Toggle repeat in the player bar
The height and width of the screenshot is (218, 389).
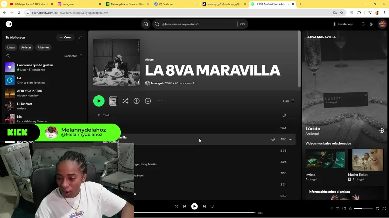click(212, 206)
